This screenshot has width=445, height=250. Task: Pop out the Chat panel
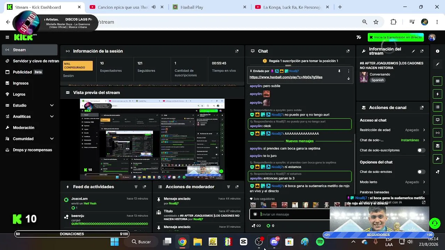point(348,51)
